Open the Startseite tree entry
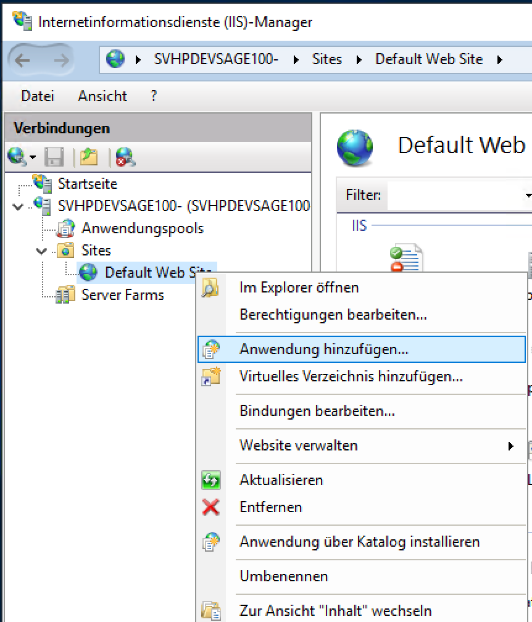Viewport: 532px width, 622px height. (x=87, y=184)
